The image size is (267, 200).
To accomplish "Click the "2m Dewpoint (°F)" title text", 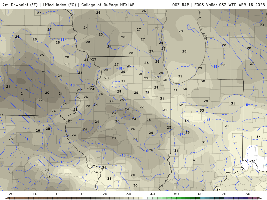I will pos(20,5).
